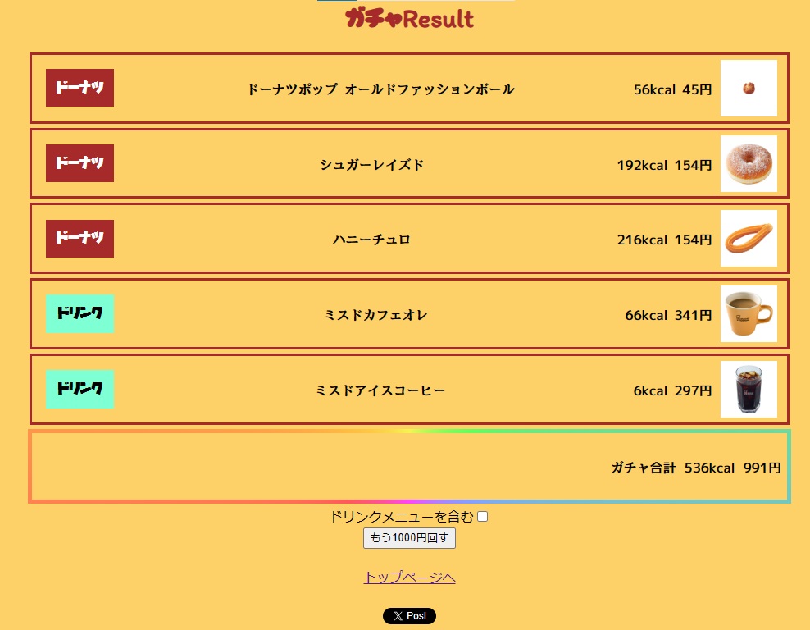This screenshot has width=810, height=630.
Task: Click the ドーナツ badge beside シュガーレイズド
Action: pyautogui.click(x=80, y=163)
